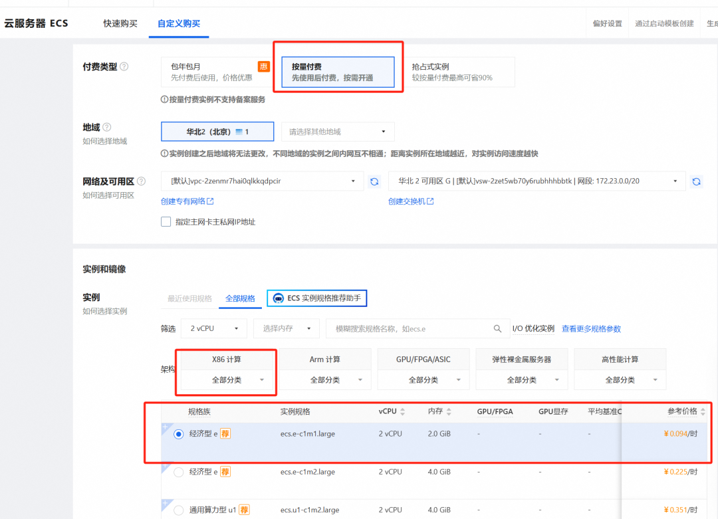718x519 pixels.
Task: Refresh the vSwitch availability zone list
Action: click(x=697, y=181)
